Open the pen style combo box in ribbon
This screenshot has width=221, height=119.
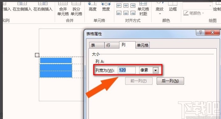(198, 6)
